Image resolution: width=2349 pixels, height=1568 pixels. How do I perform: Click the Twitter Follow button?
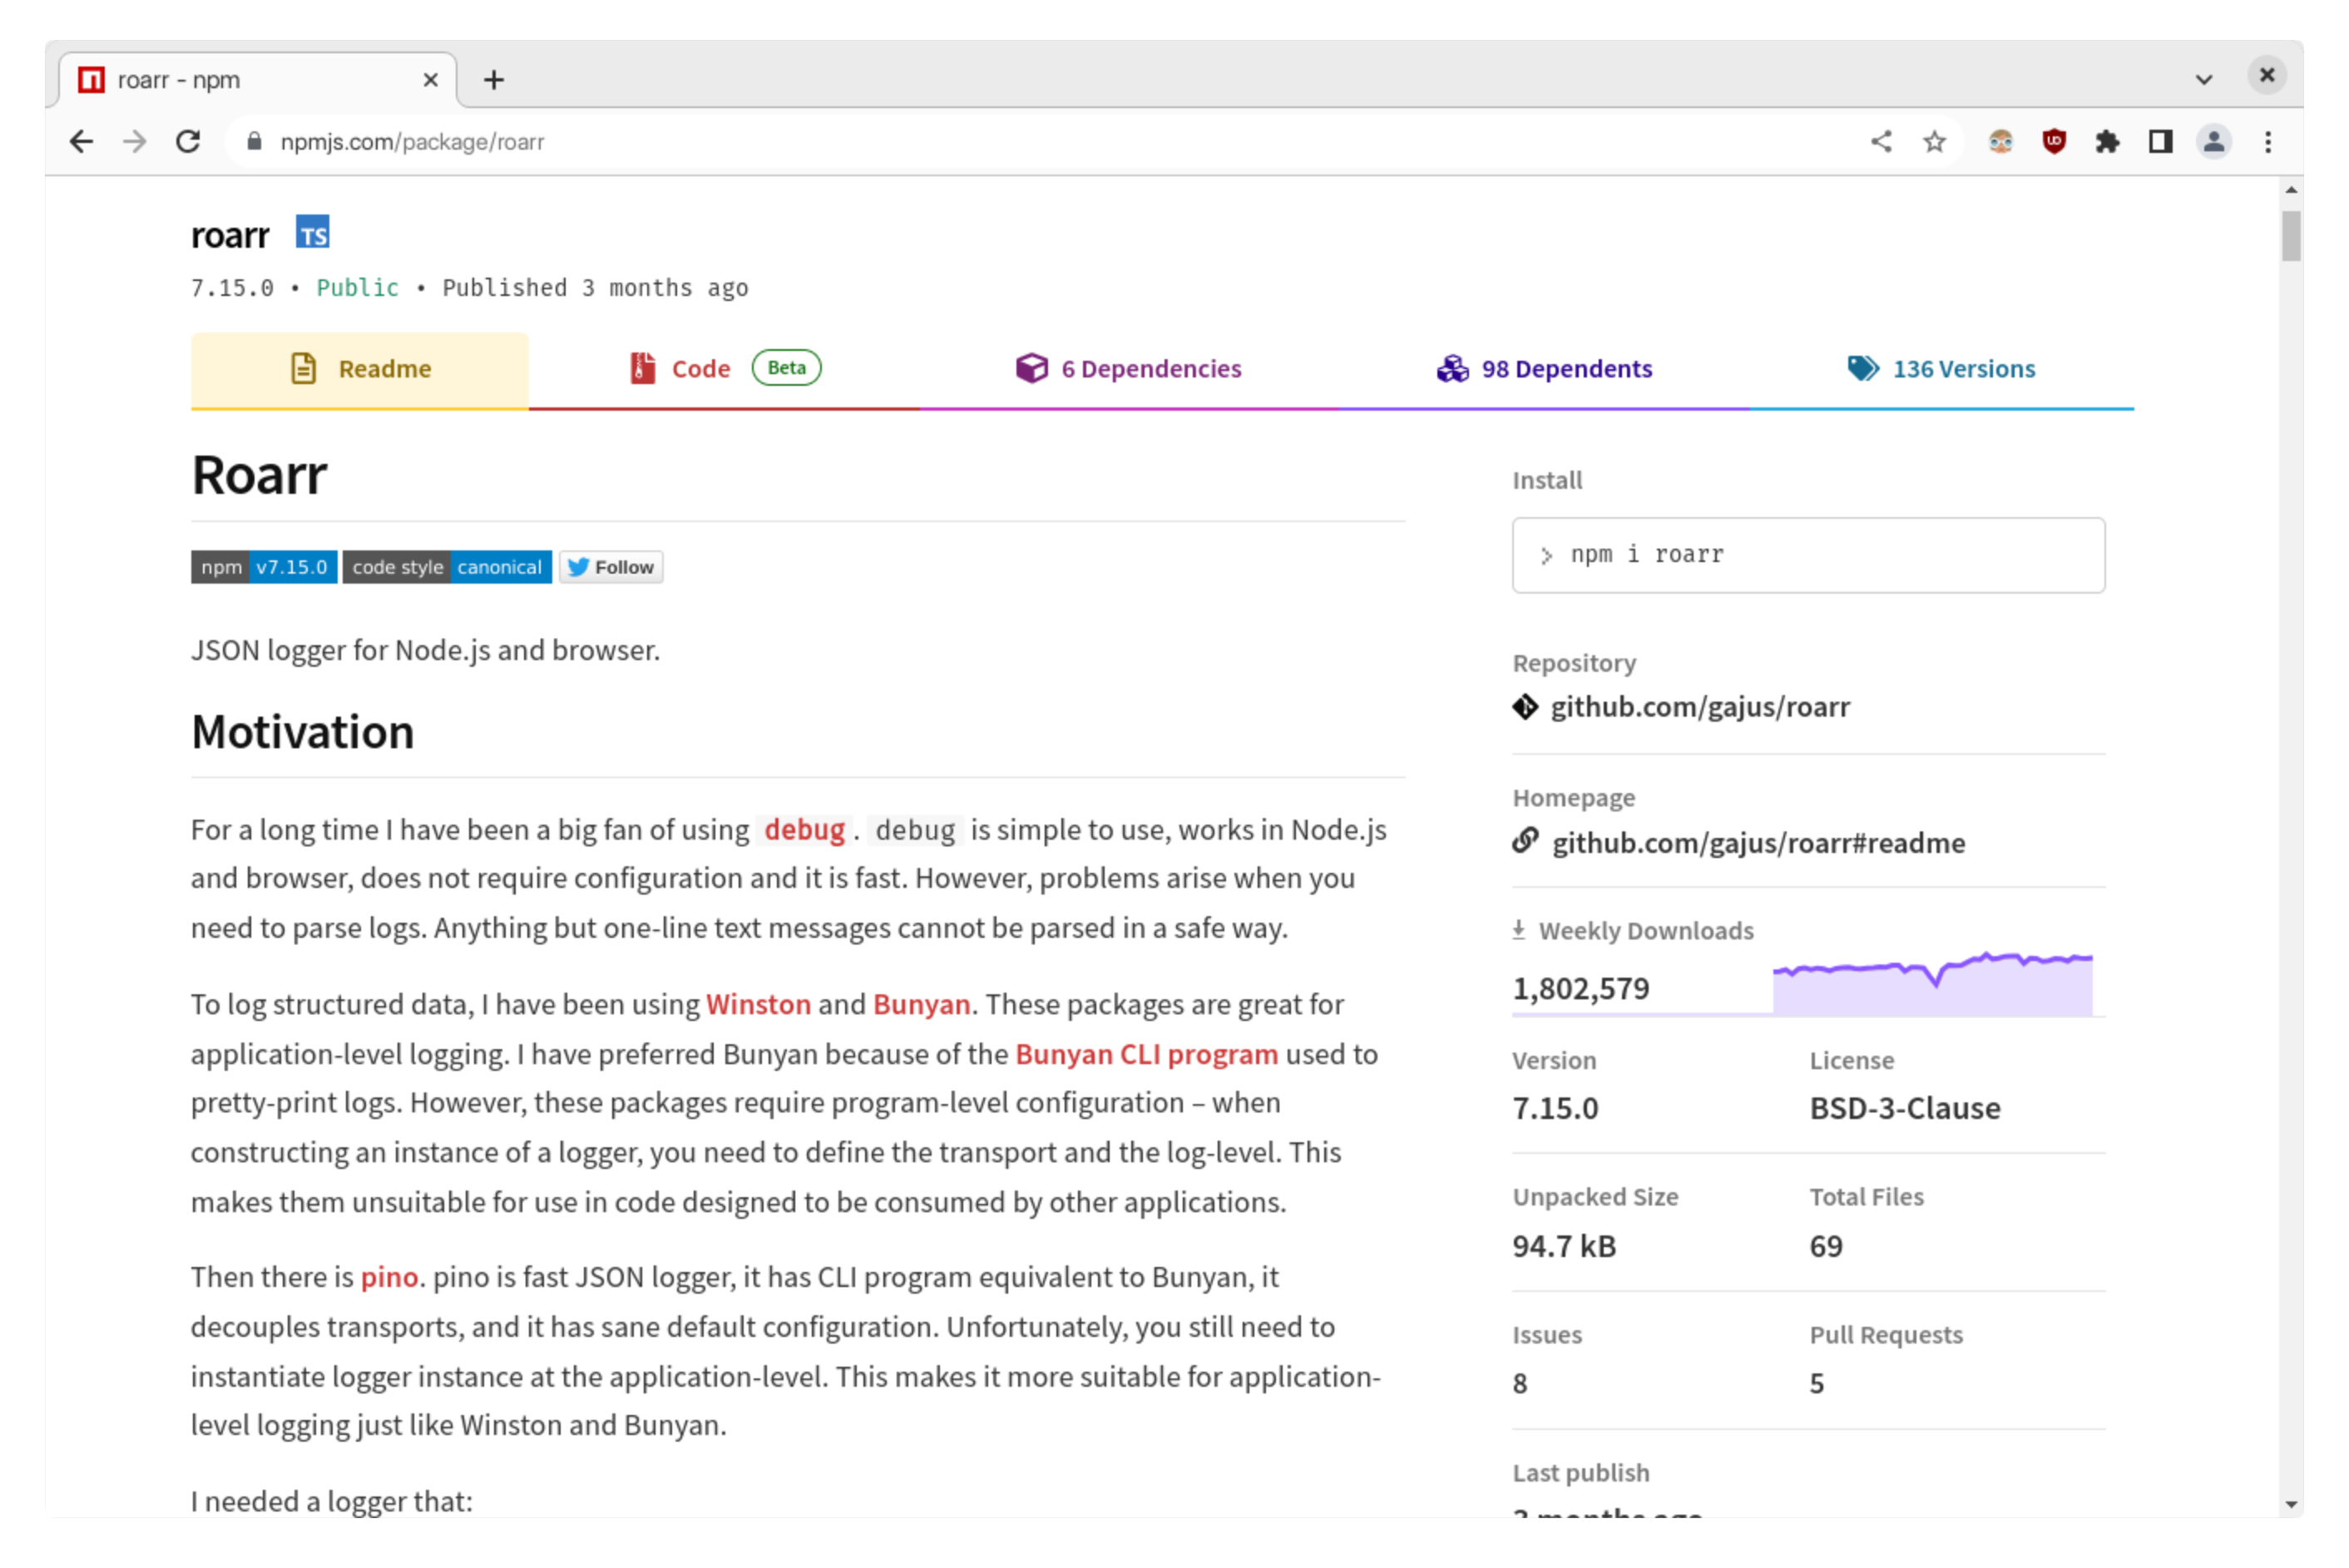(x=611, y=567)
